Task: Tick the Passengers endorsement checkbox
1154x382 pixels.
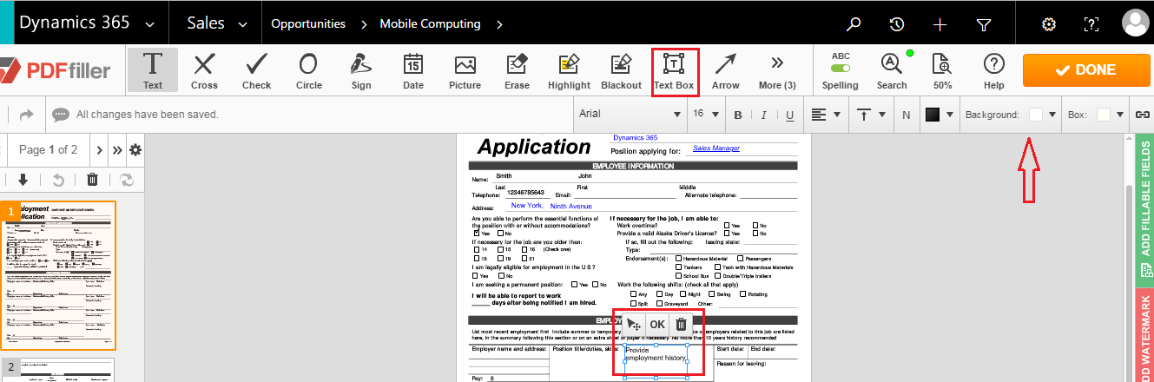Action: coord(740,258)
